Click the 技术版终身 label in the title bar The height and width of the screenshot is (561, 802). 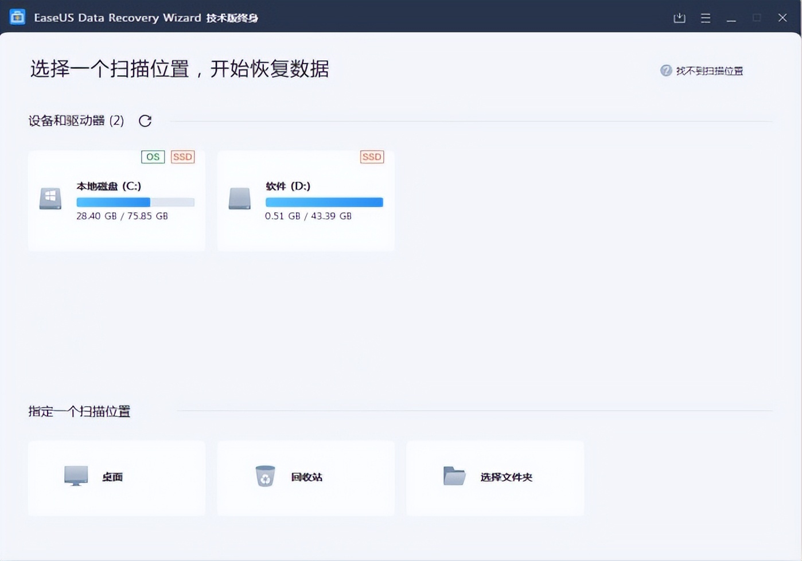[232, 18]
